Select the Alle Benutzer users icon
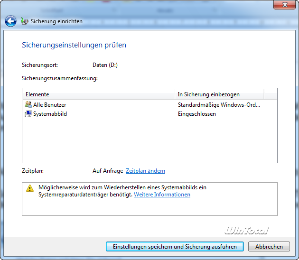The height and width of the screenshot is (260, 299). [x=28, y=104]
